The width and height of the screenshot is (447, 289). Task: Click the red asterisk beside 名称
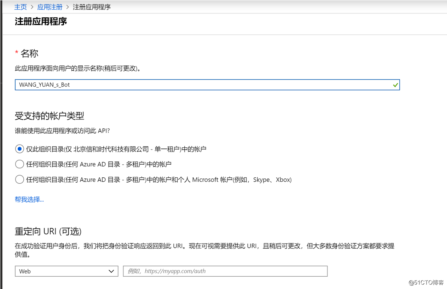(17, 52)
